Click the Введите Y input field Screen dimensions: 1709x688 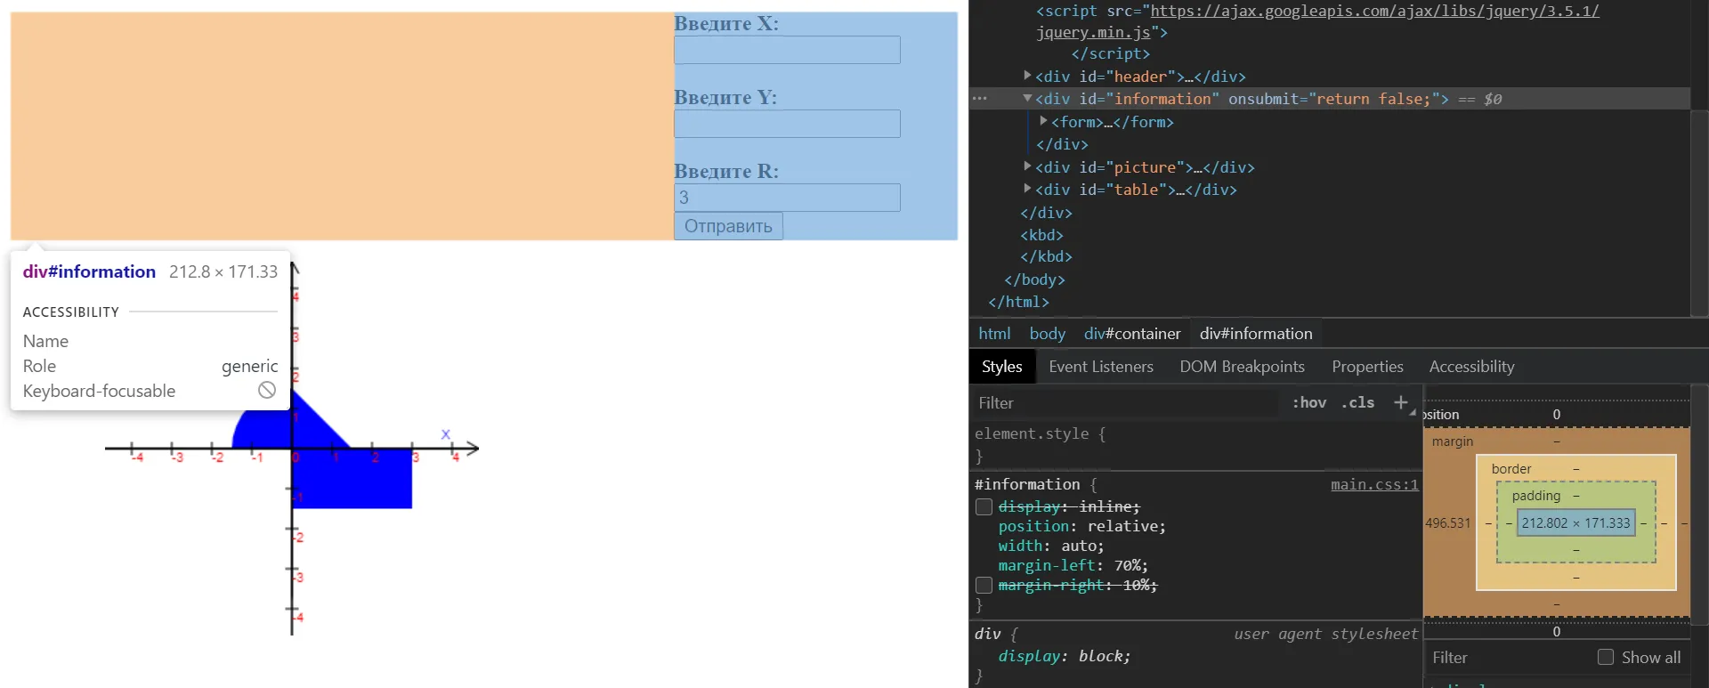tap(787, 124)
